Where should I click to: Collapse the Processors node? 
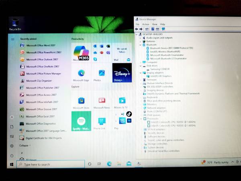[x=141, y=119]
